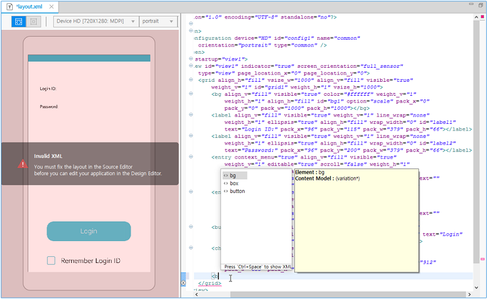488x299 pixels.
Task: Open the portrait orientation dropdown
Action: pyautogui.click(x=157, y=21)
